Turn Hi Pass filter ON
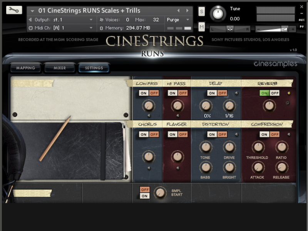Screen dimensions: 308x231 (x=172, y=93)
